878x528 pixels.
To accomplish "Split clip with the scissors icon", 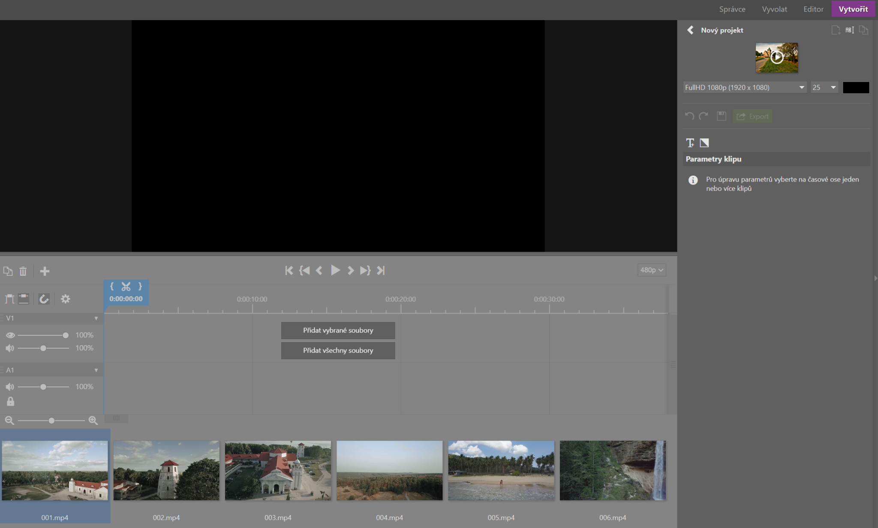I will tap(126, 286).
